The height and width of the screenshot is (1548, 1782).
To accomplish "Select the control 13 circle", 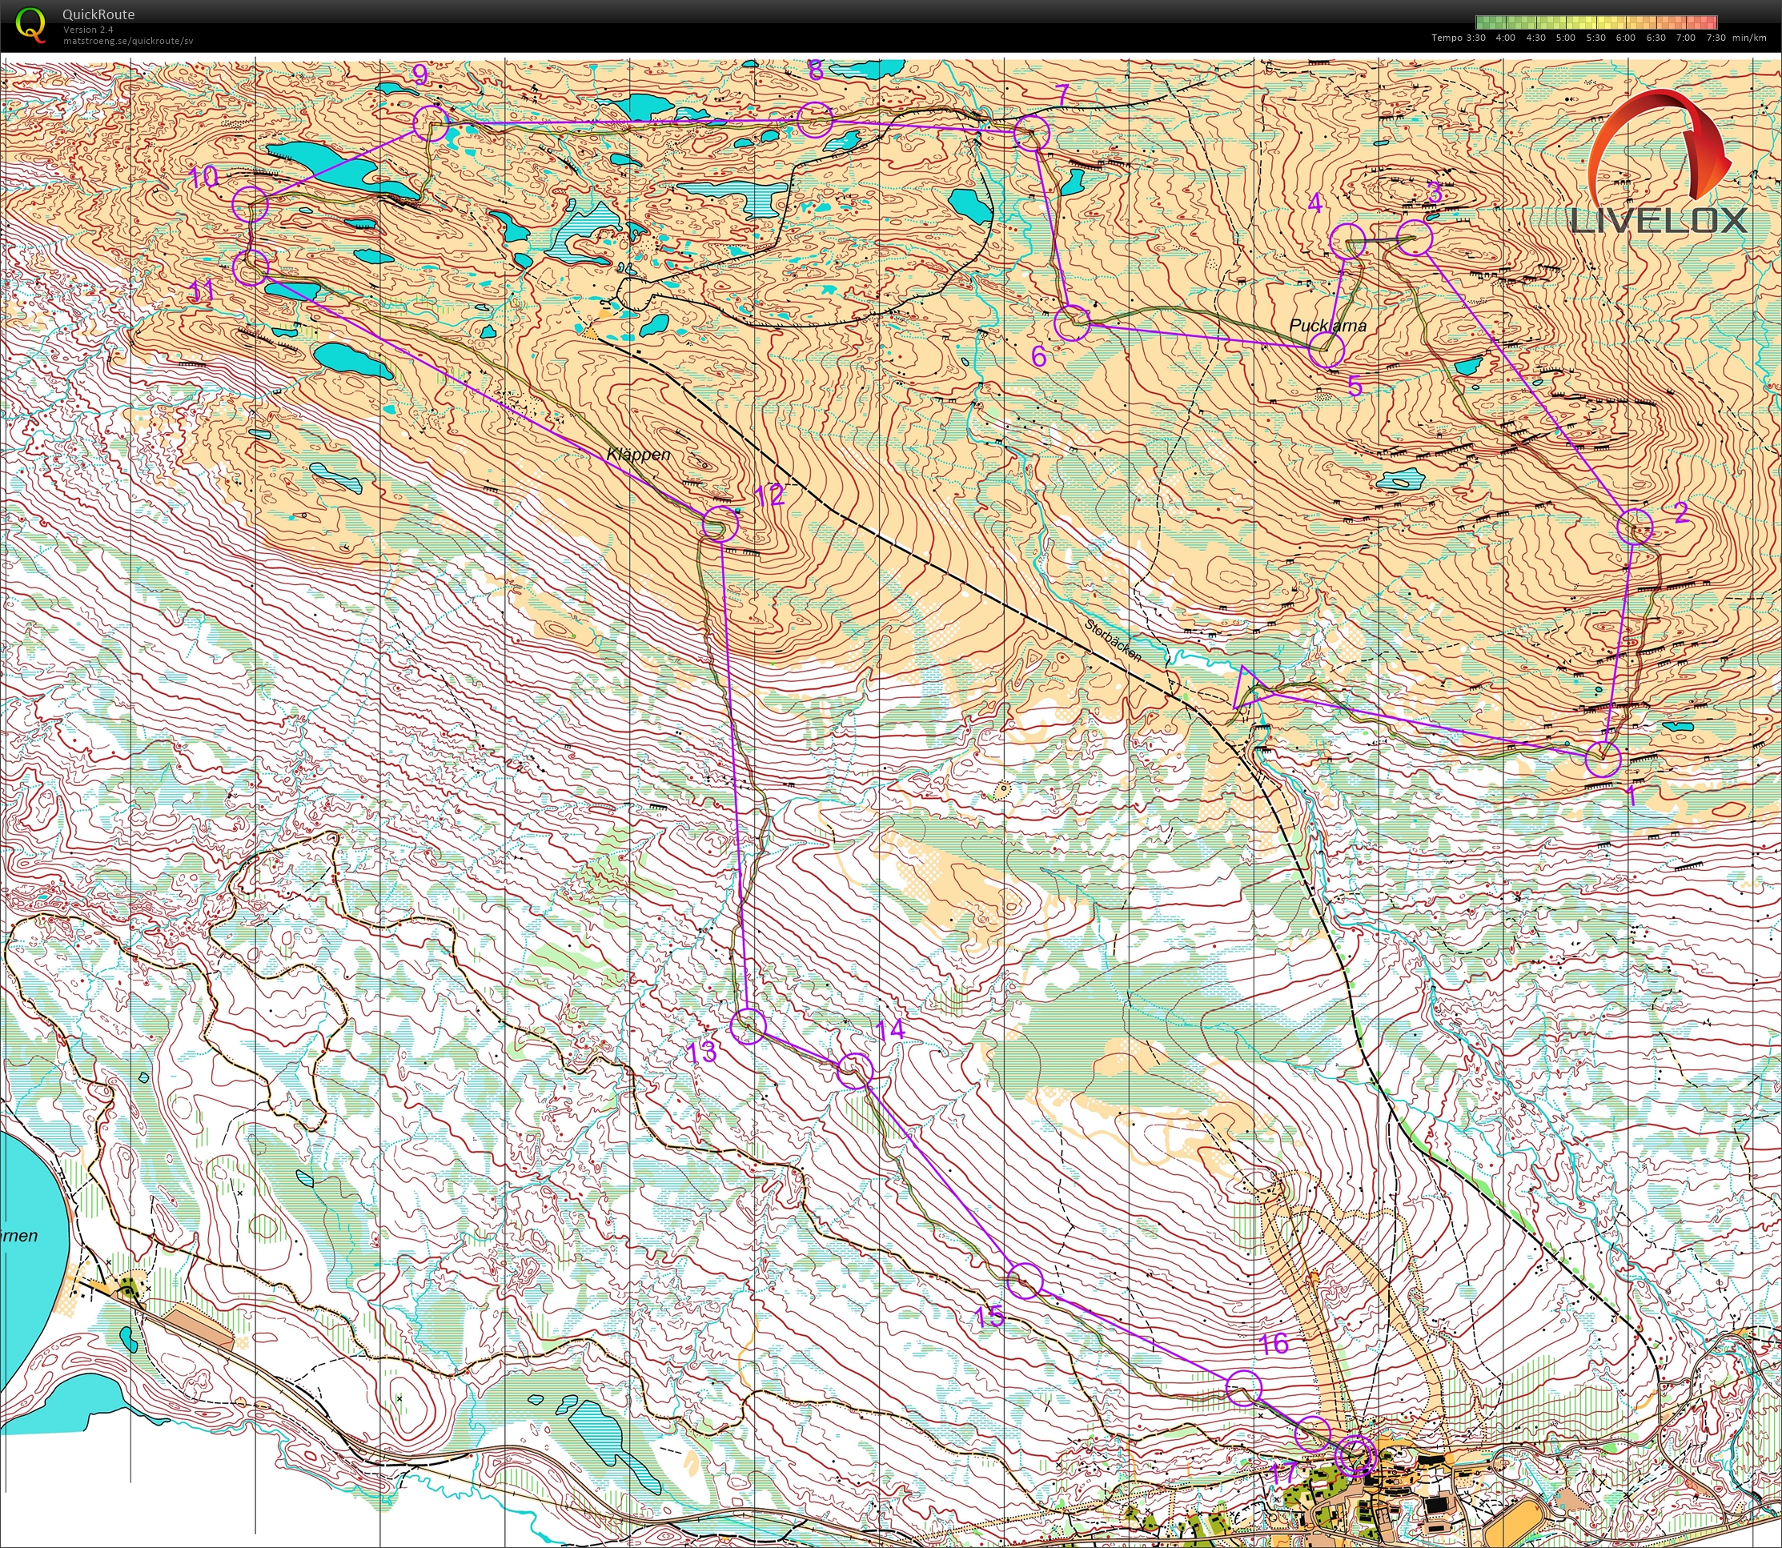I will tap(748, 1025).
